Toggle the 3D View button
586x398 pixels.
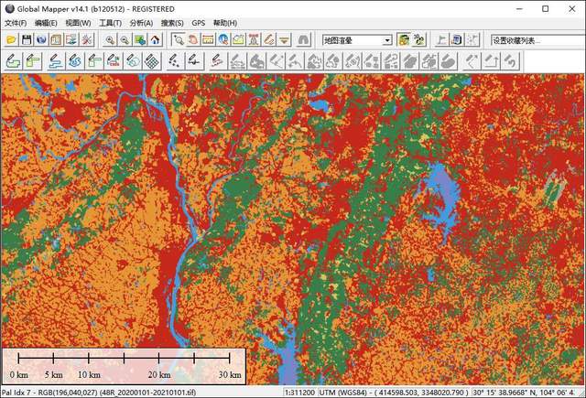(418, 40)
